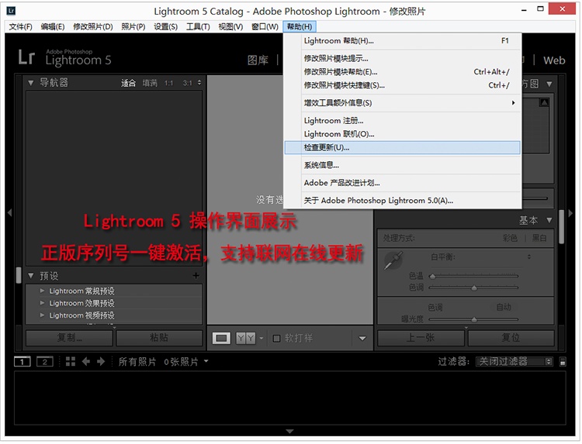Add a new preset with plus icon
This screenshot has height=444, width=582.
196,276
